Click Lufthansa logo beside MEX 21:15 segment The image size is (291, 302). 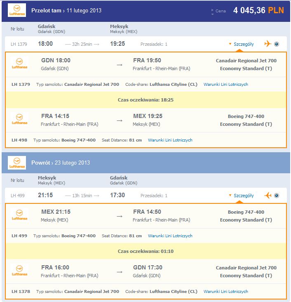coord(19,215)
